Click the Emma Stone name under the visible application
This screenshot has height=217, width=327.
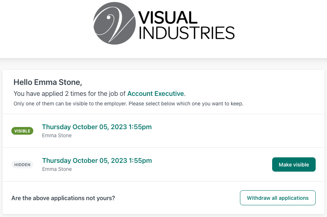click(x=57, y=135)
